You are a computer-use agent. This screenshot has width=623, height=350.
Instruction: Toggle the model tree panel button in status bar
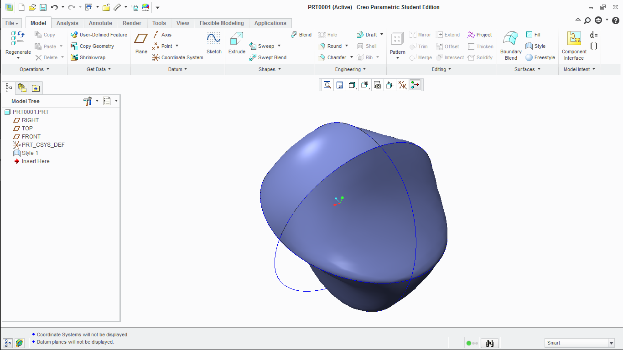(8, 343)
